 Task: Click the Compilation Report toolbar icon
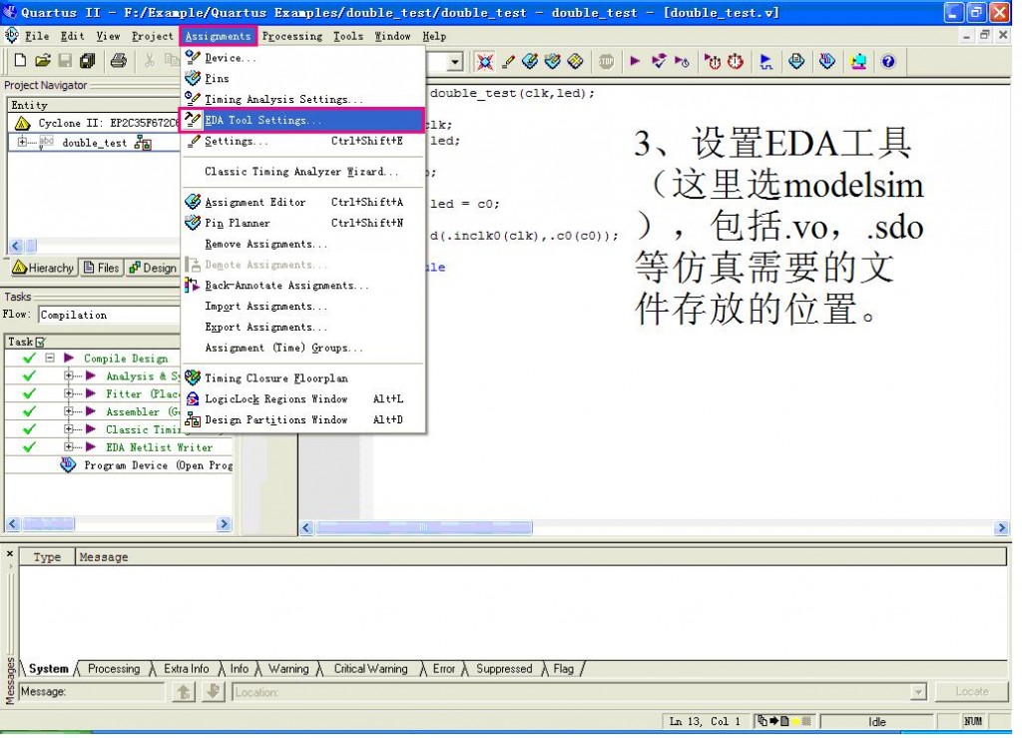coord(797,62)
